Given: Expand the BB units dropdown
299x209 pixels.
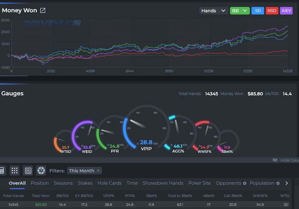Looking at the screenshot, I should [x=240, y=11].
